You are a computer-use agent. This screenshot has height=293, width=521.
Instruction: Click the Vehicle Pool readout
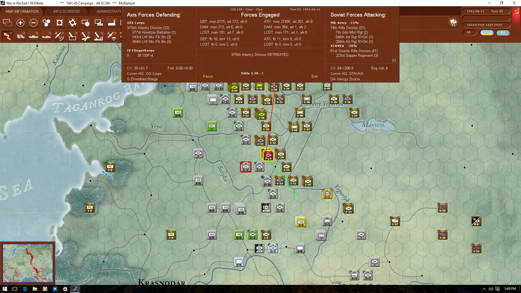[x=486, y=25]
